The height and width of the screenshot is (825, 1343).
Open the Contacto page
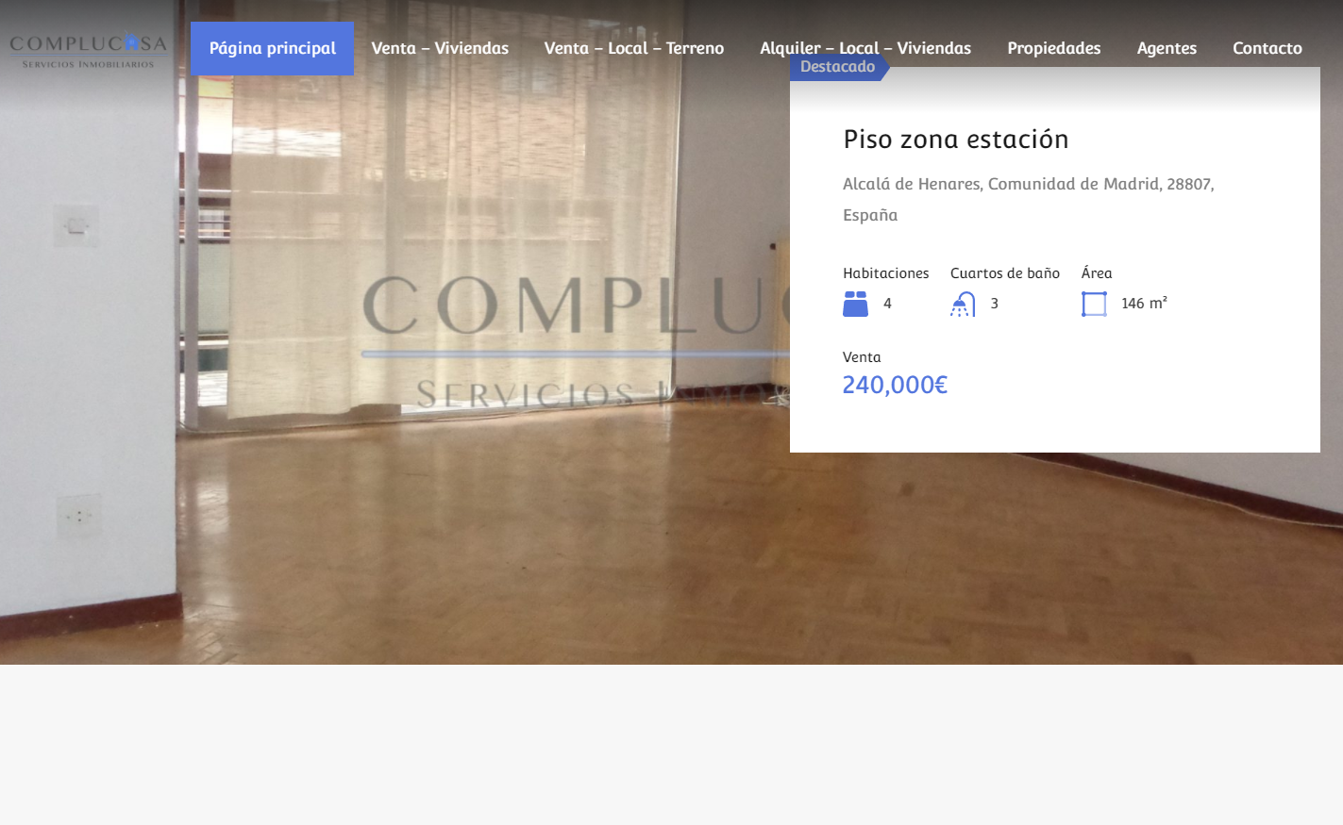coord(1267,48)
